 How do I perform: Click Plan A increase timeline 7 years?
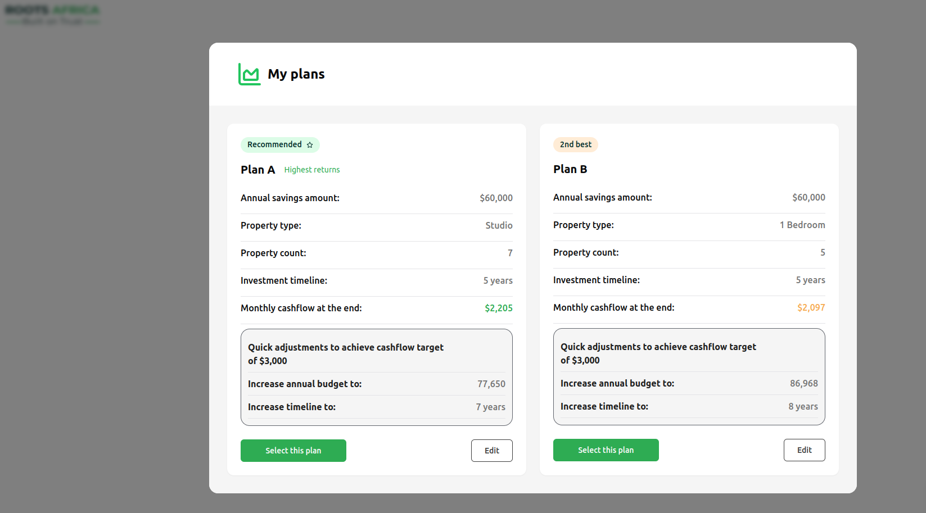[490, 407]
